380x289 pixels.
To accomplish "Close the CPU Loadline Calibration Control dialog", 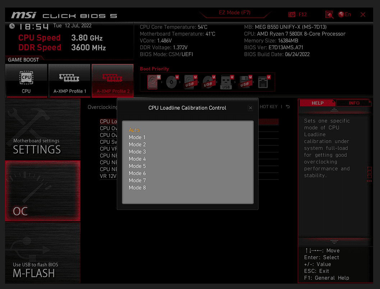I will (251, 108).
